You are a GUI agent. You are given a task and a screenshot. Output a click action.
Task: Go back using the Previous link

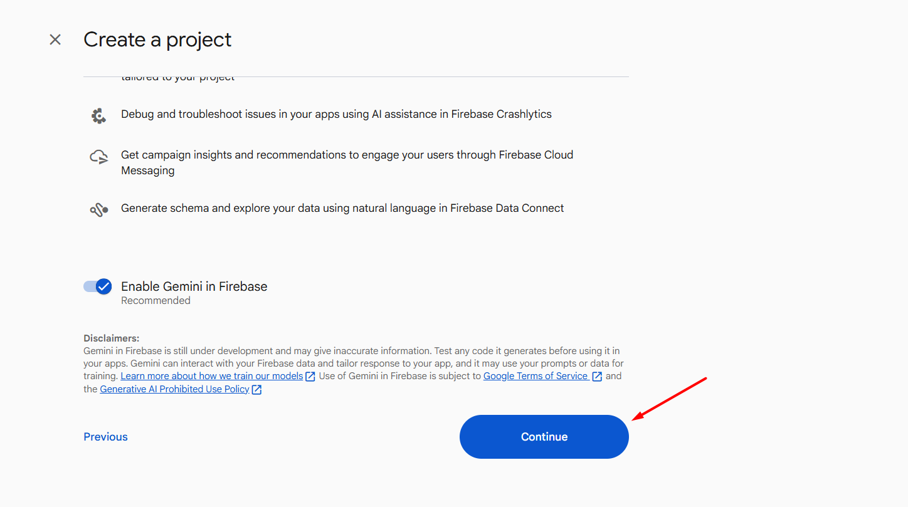(105, 436)
